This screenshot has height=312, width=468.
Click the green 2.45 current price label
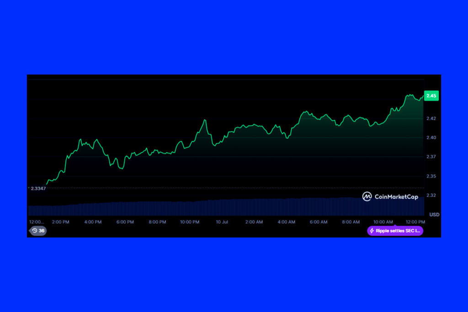pyautogui.click(x=431, y=95)
